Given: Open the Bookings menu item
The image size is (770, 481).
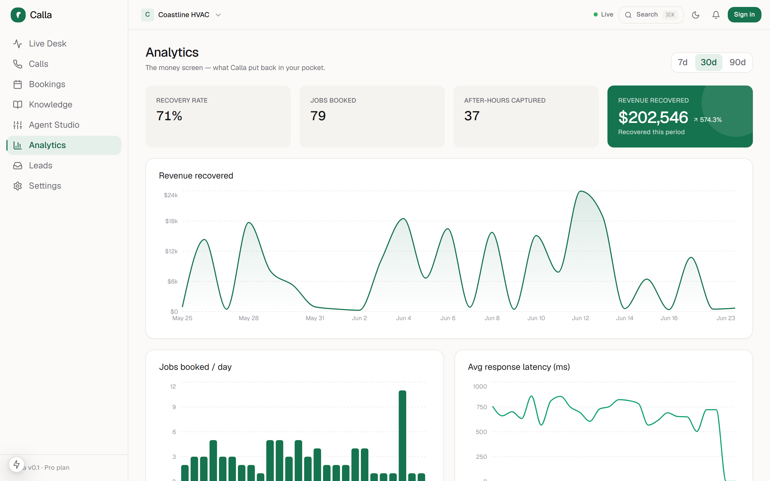Looking at the screenshot, I should (64, 84).
